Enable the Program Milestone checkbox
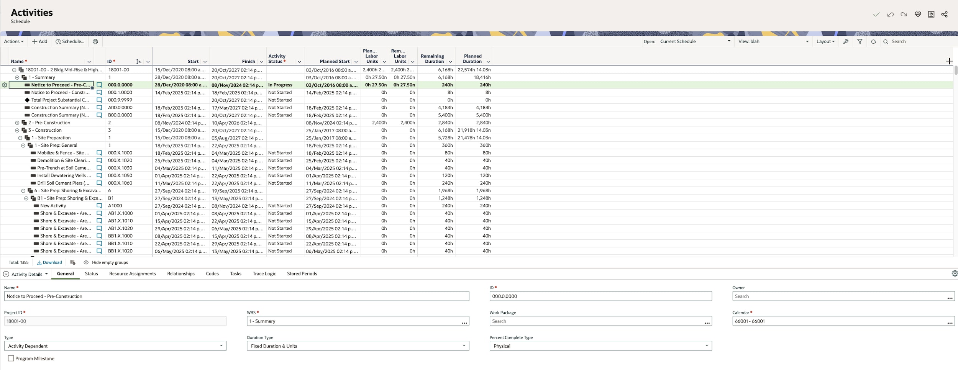 pos(11,359)
